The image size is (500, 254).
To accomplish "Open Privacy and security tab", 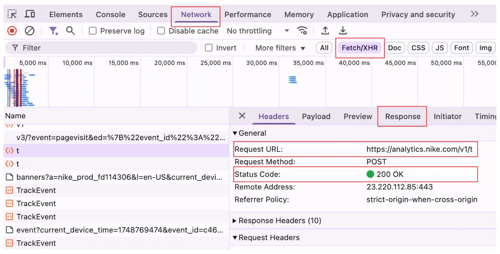I will click(418, 14).
